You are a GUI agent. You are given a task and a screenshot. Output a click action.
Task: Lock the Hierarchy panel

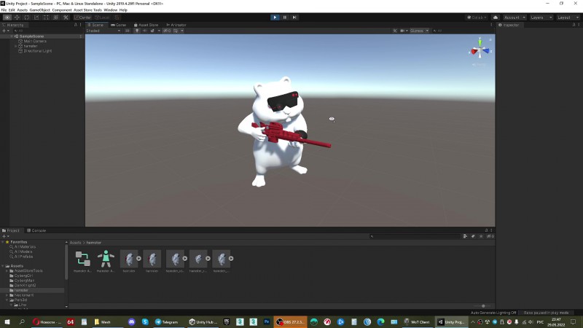(x=76, y=25)
